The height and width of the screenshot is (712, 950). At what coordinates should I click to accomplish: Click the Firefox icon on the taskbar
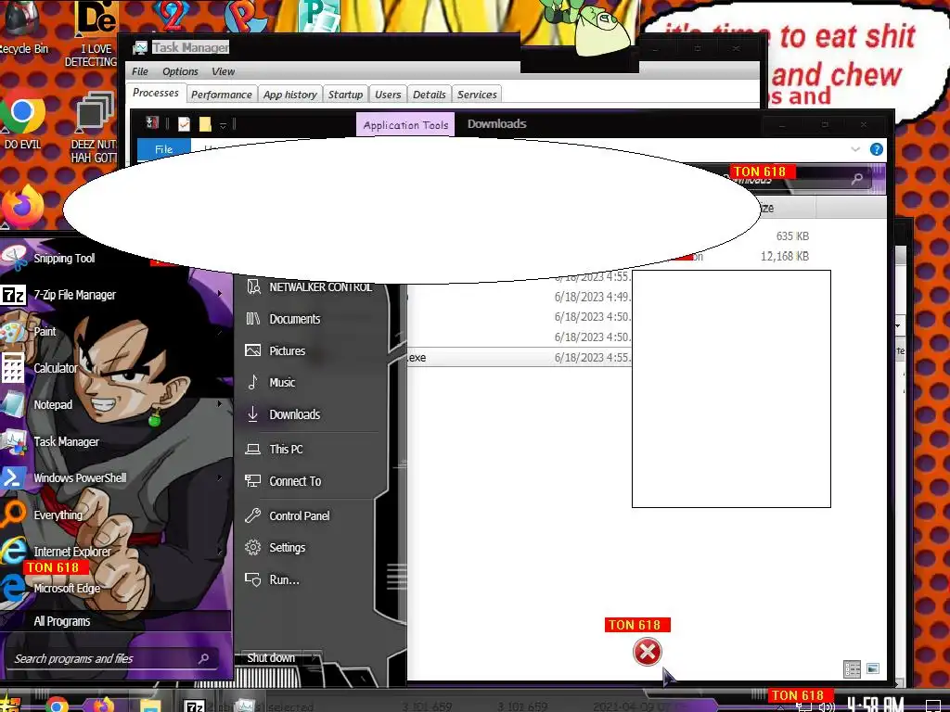(x=103, y=706)
